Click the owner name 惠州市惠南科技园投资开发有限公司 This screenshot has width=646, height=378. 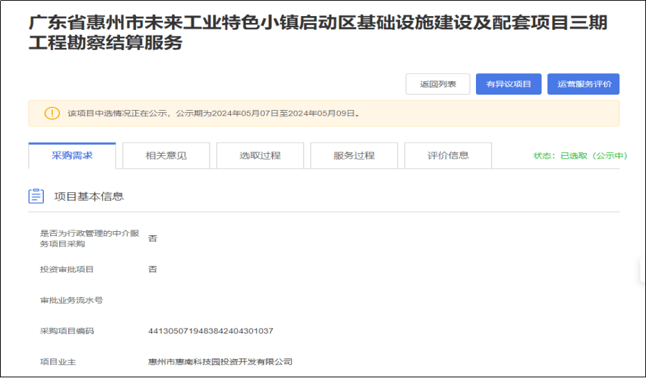click(220, 362)
